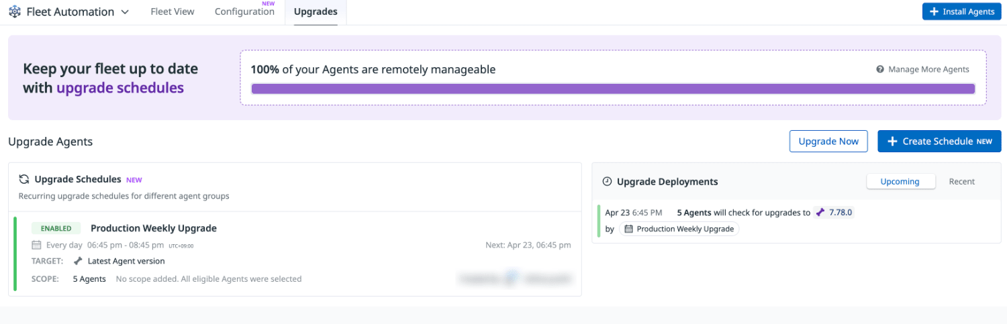Screen dimensions: 1007x324
Task: Switch deployments list to Recent
Action: coord(961,181)
